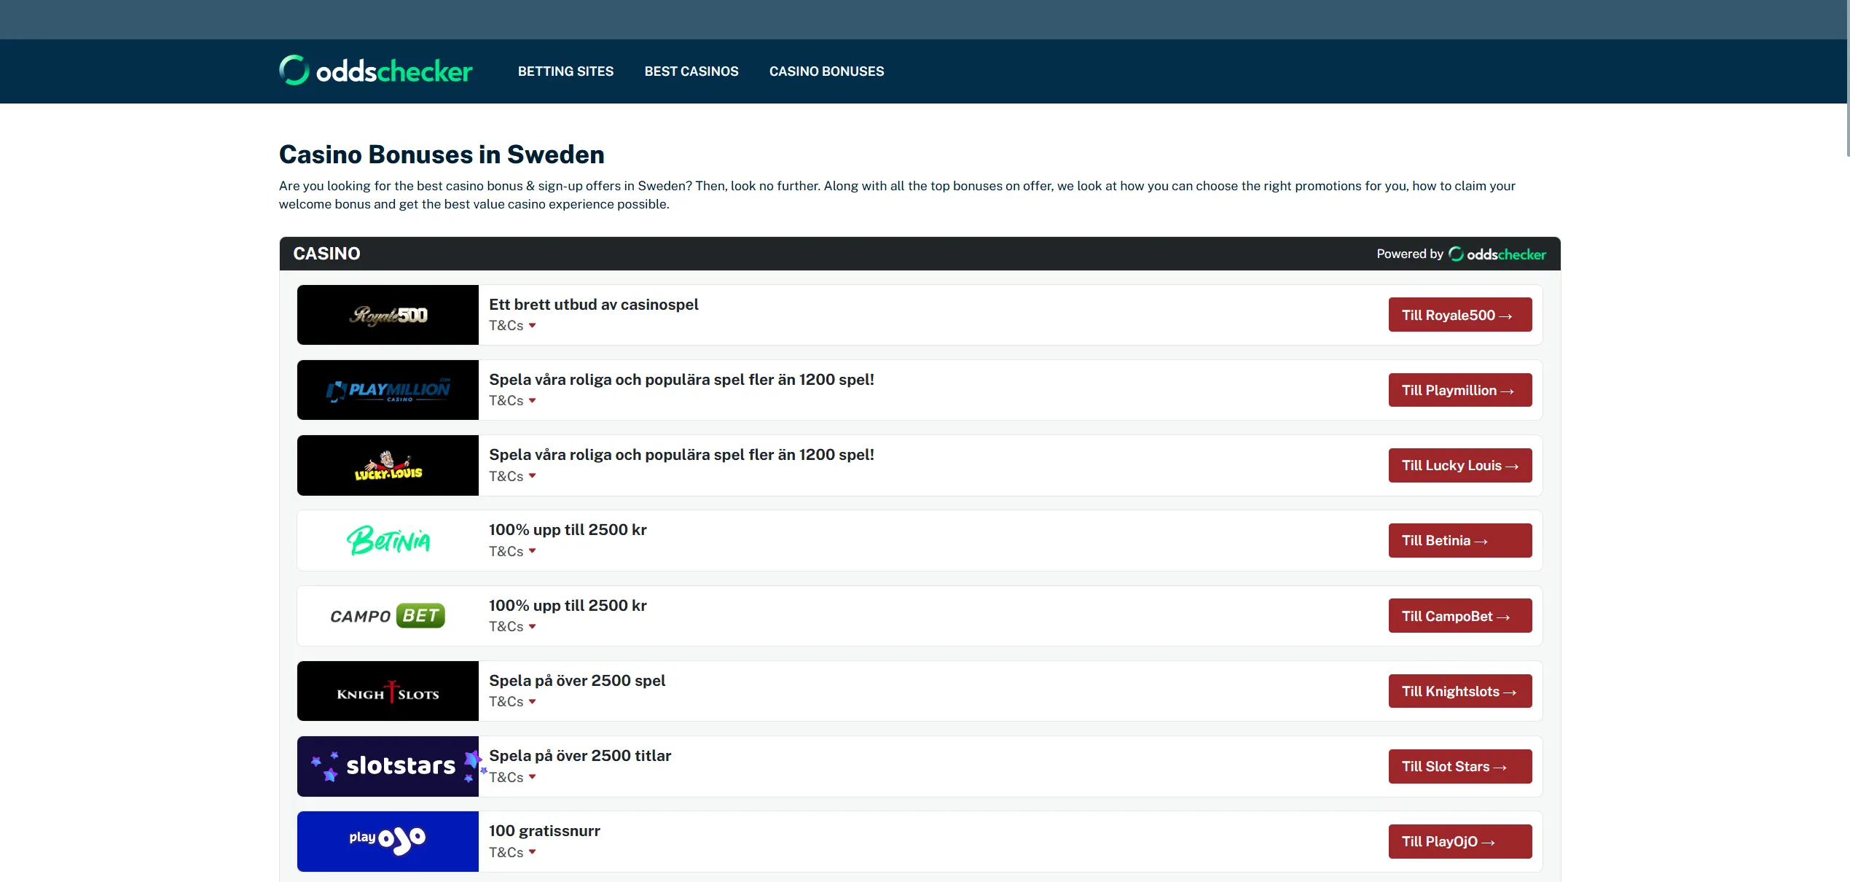Expand T&Cs for PlayOJO offer
The image size is (1850, 882).
(x=512, y=852)
